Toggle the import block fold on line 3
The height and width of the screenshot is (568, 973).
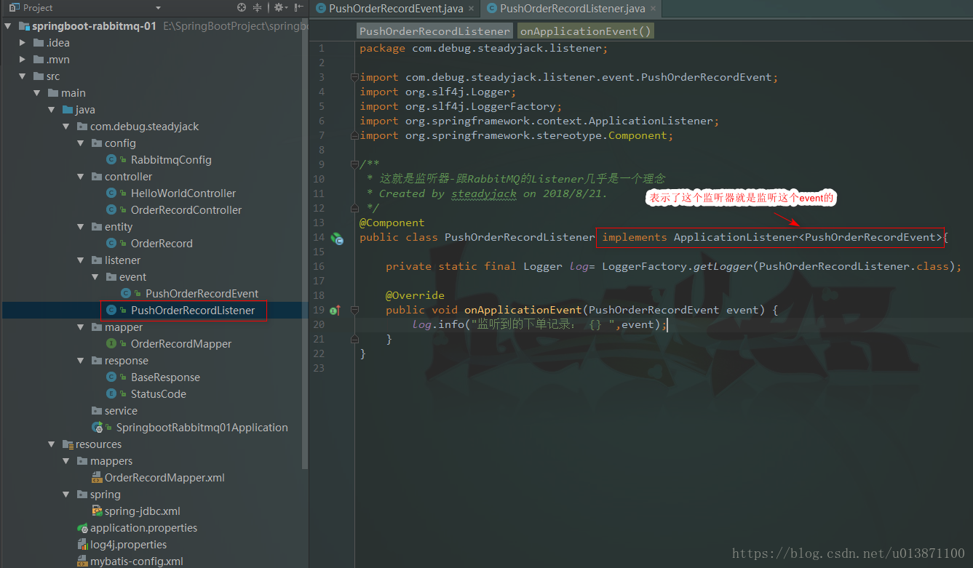(354, 77)
